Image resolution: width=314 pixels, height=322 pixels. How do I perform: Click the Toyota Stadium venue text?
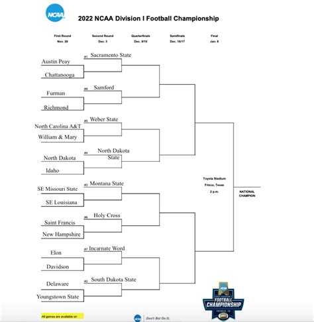pos(215,178)
